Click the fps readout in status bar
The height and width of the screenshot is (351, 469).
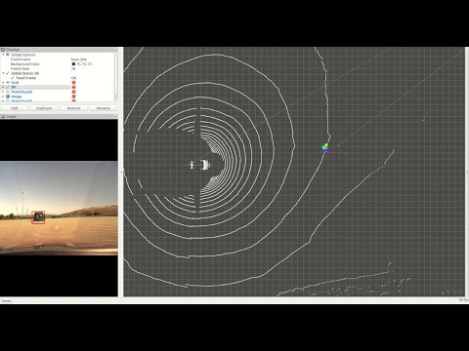pos(463,300)
